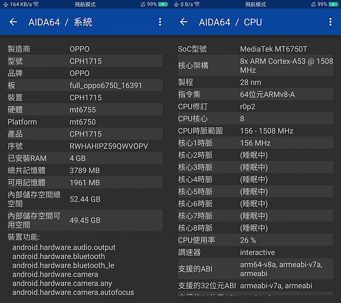Select the 製程 28 nm row
341x303 pixels.
click(256, 82)
